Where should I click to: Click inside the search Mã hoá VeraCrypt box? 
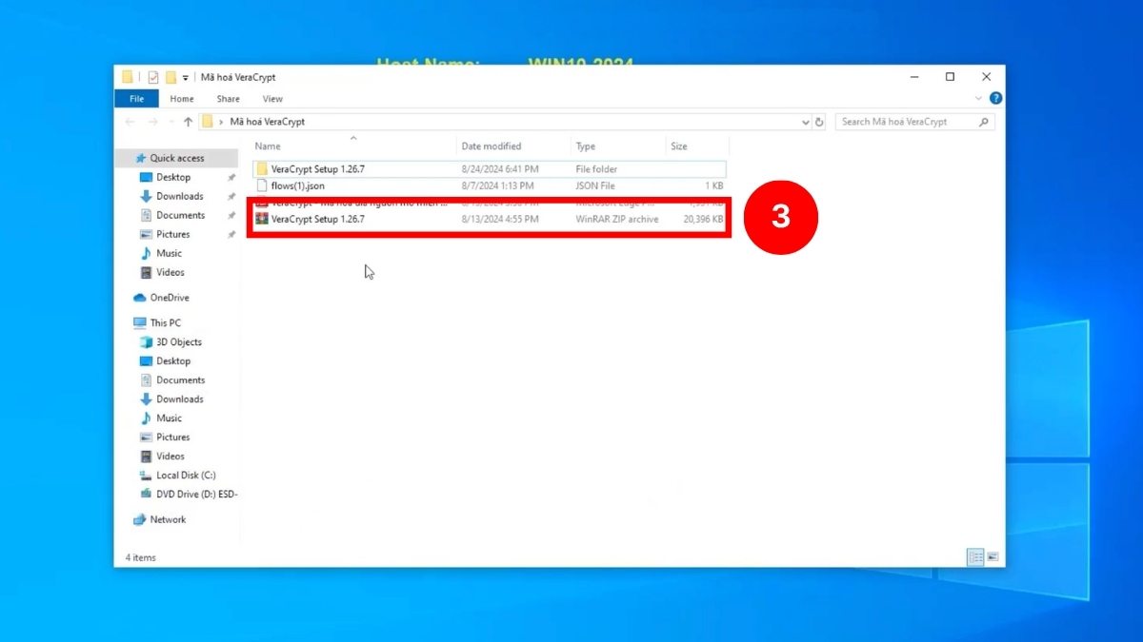coord(905,121)
